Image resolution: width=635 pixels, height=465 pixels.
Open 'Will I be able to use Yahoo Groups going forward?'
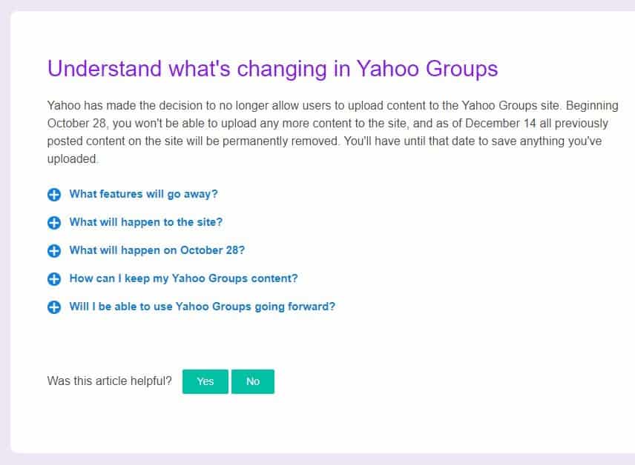[202, 307]
